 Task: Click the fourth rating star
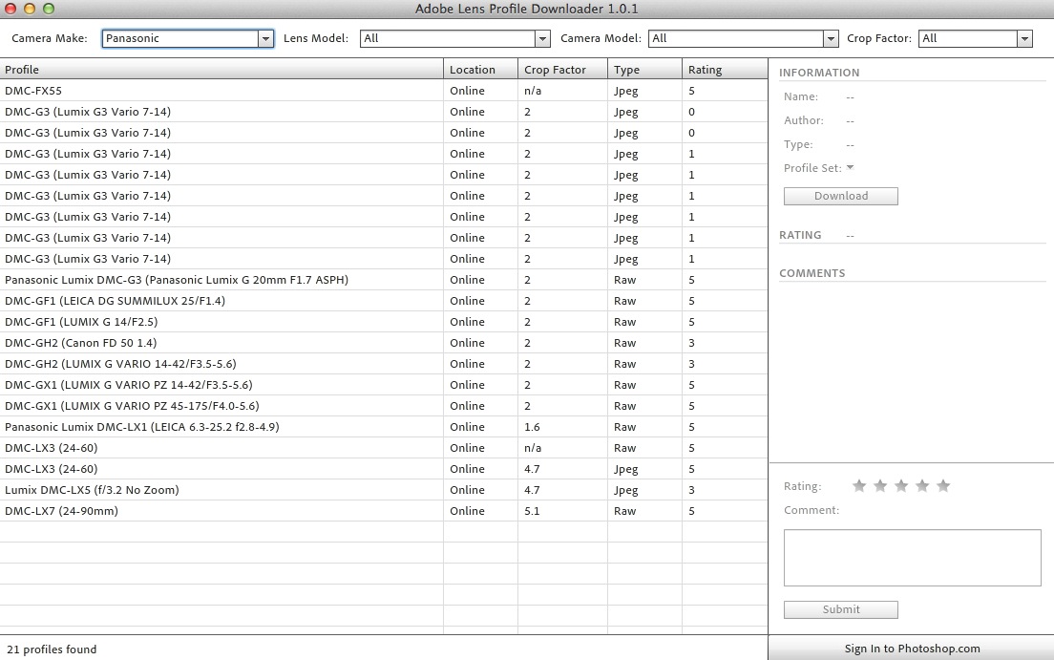pyautogui.click(x=922, y=486)
